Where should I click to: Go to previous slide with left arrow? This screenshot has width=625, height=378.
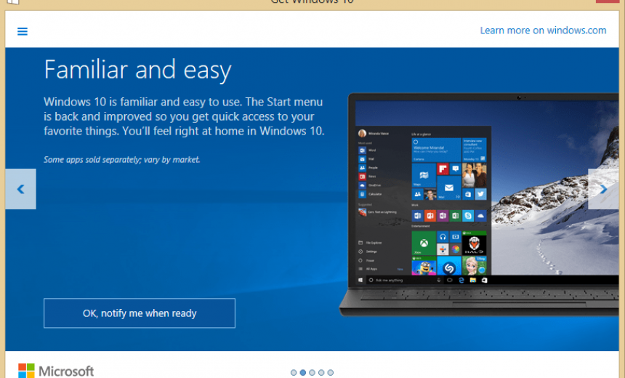pyautogui.click(x=21, y=189)
